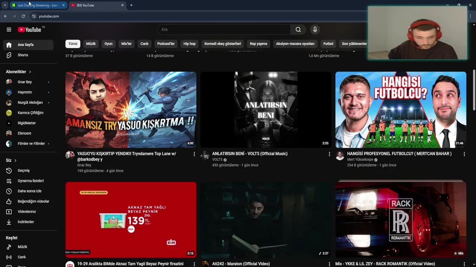Start voice search with microphone icon
This screenshot has height=267, width=476.
point(315,30)
